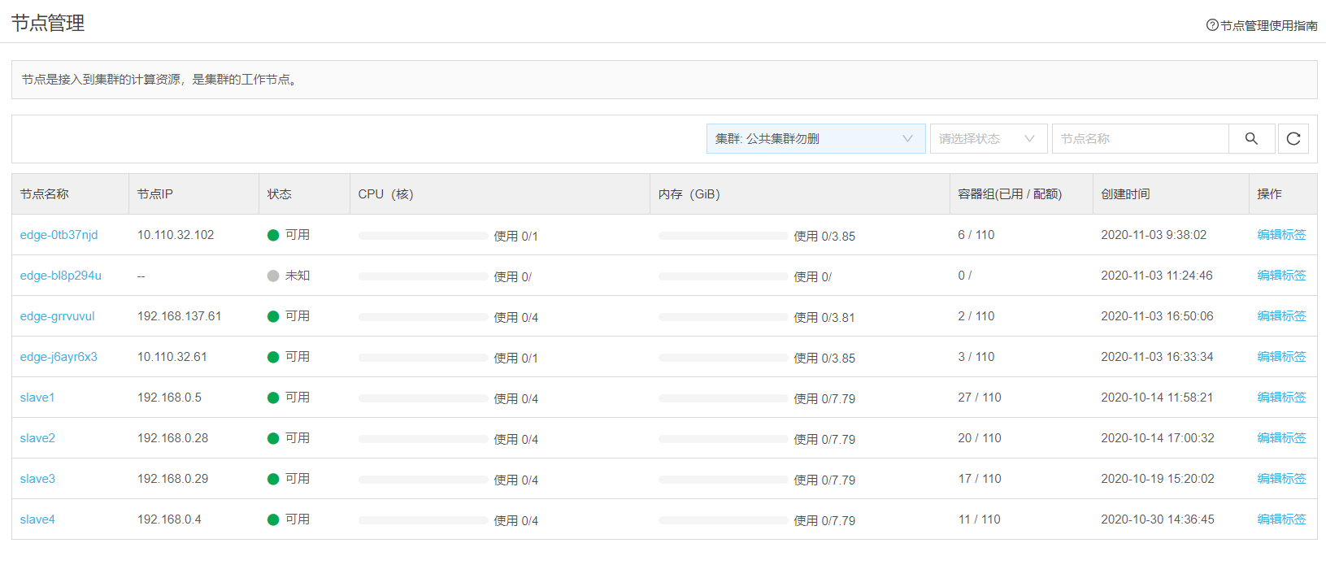
Task: Click the 创建时间 column header
Action: pos(1125,194)
